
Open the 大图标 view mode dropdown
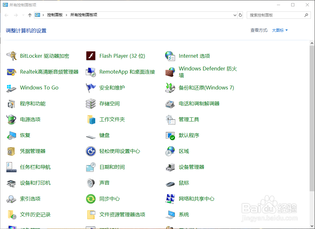pyautogui.click(x=280, y=30)
